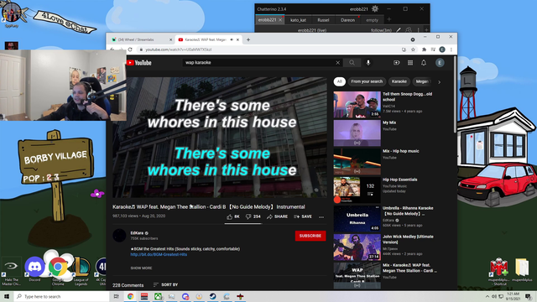The image size is (537, 302).
Task: Open YouTube account avatar menu
Action: (x=440, y=63)
